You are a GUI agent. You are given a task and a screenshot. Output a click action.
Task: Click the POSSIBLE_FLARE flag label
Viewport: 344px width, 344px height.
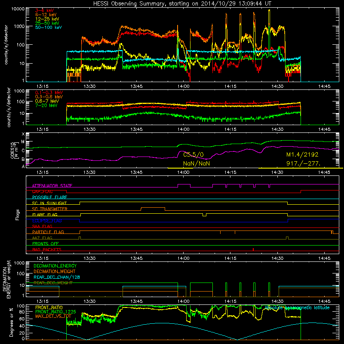tap(49, 197)
